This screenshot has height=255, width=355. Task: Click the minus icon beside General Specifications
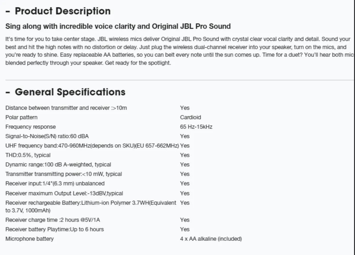tap(8, 92)
